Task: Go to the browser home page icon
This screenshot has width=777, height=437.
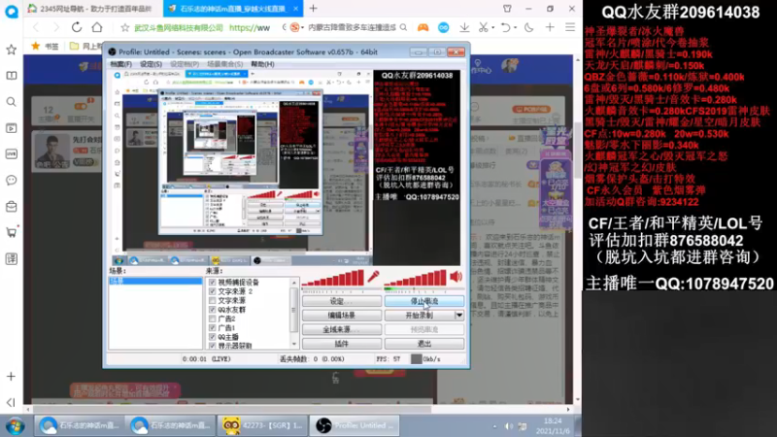Action: (97, 27)
